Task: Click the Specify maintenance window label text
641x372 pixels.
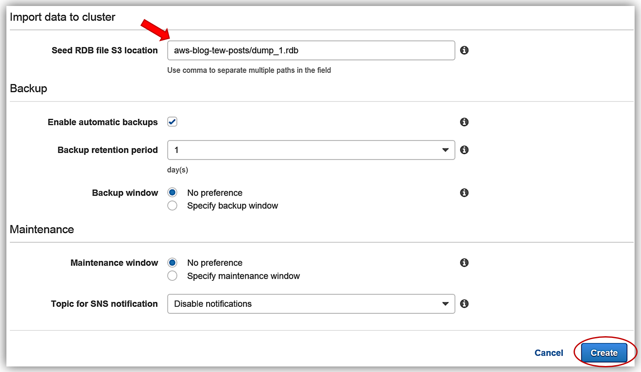Action: point(243,276)
